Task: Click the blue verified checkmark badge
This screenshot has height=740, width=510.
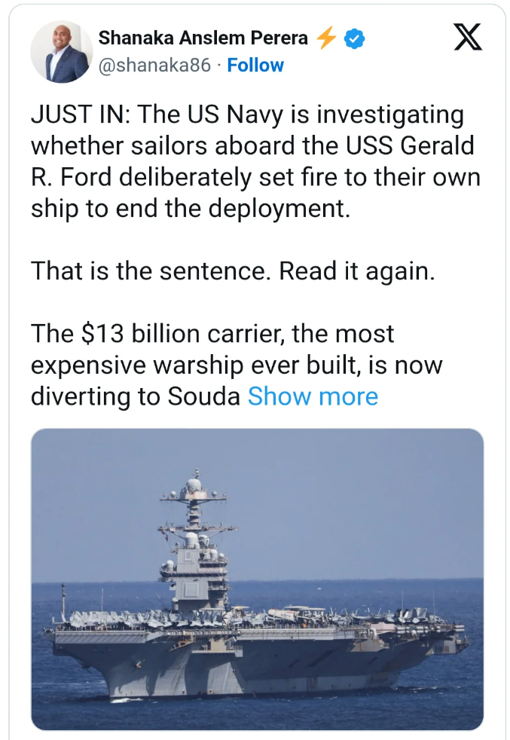Action: (354, 37)
